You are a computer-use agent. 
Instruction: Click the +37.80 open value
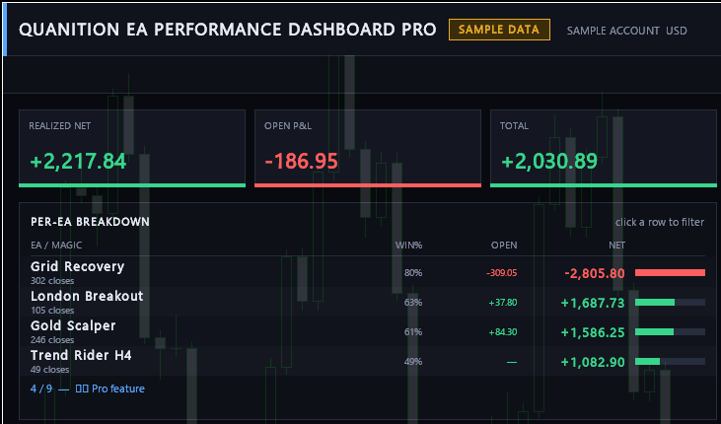pyautogui.click(x=503, y=302)
